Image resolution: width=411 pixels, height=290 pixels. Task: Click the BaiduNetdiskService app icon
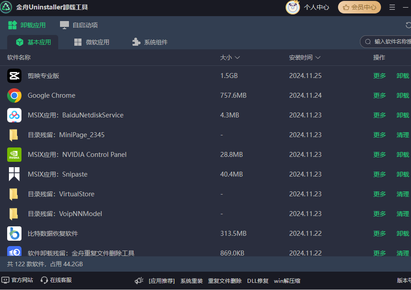[14, 115]
